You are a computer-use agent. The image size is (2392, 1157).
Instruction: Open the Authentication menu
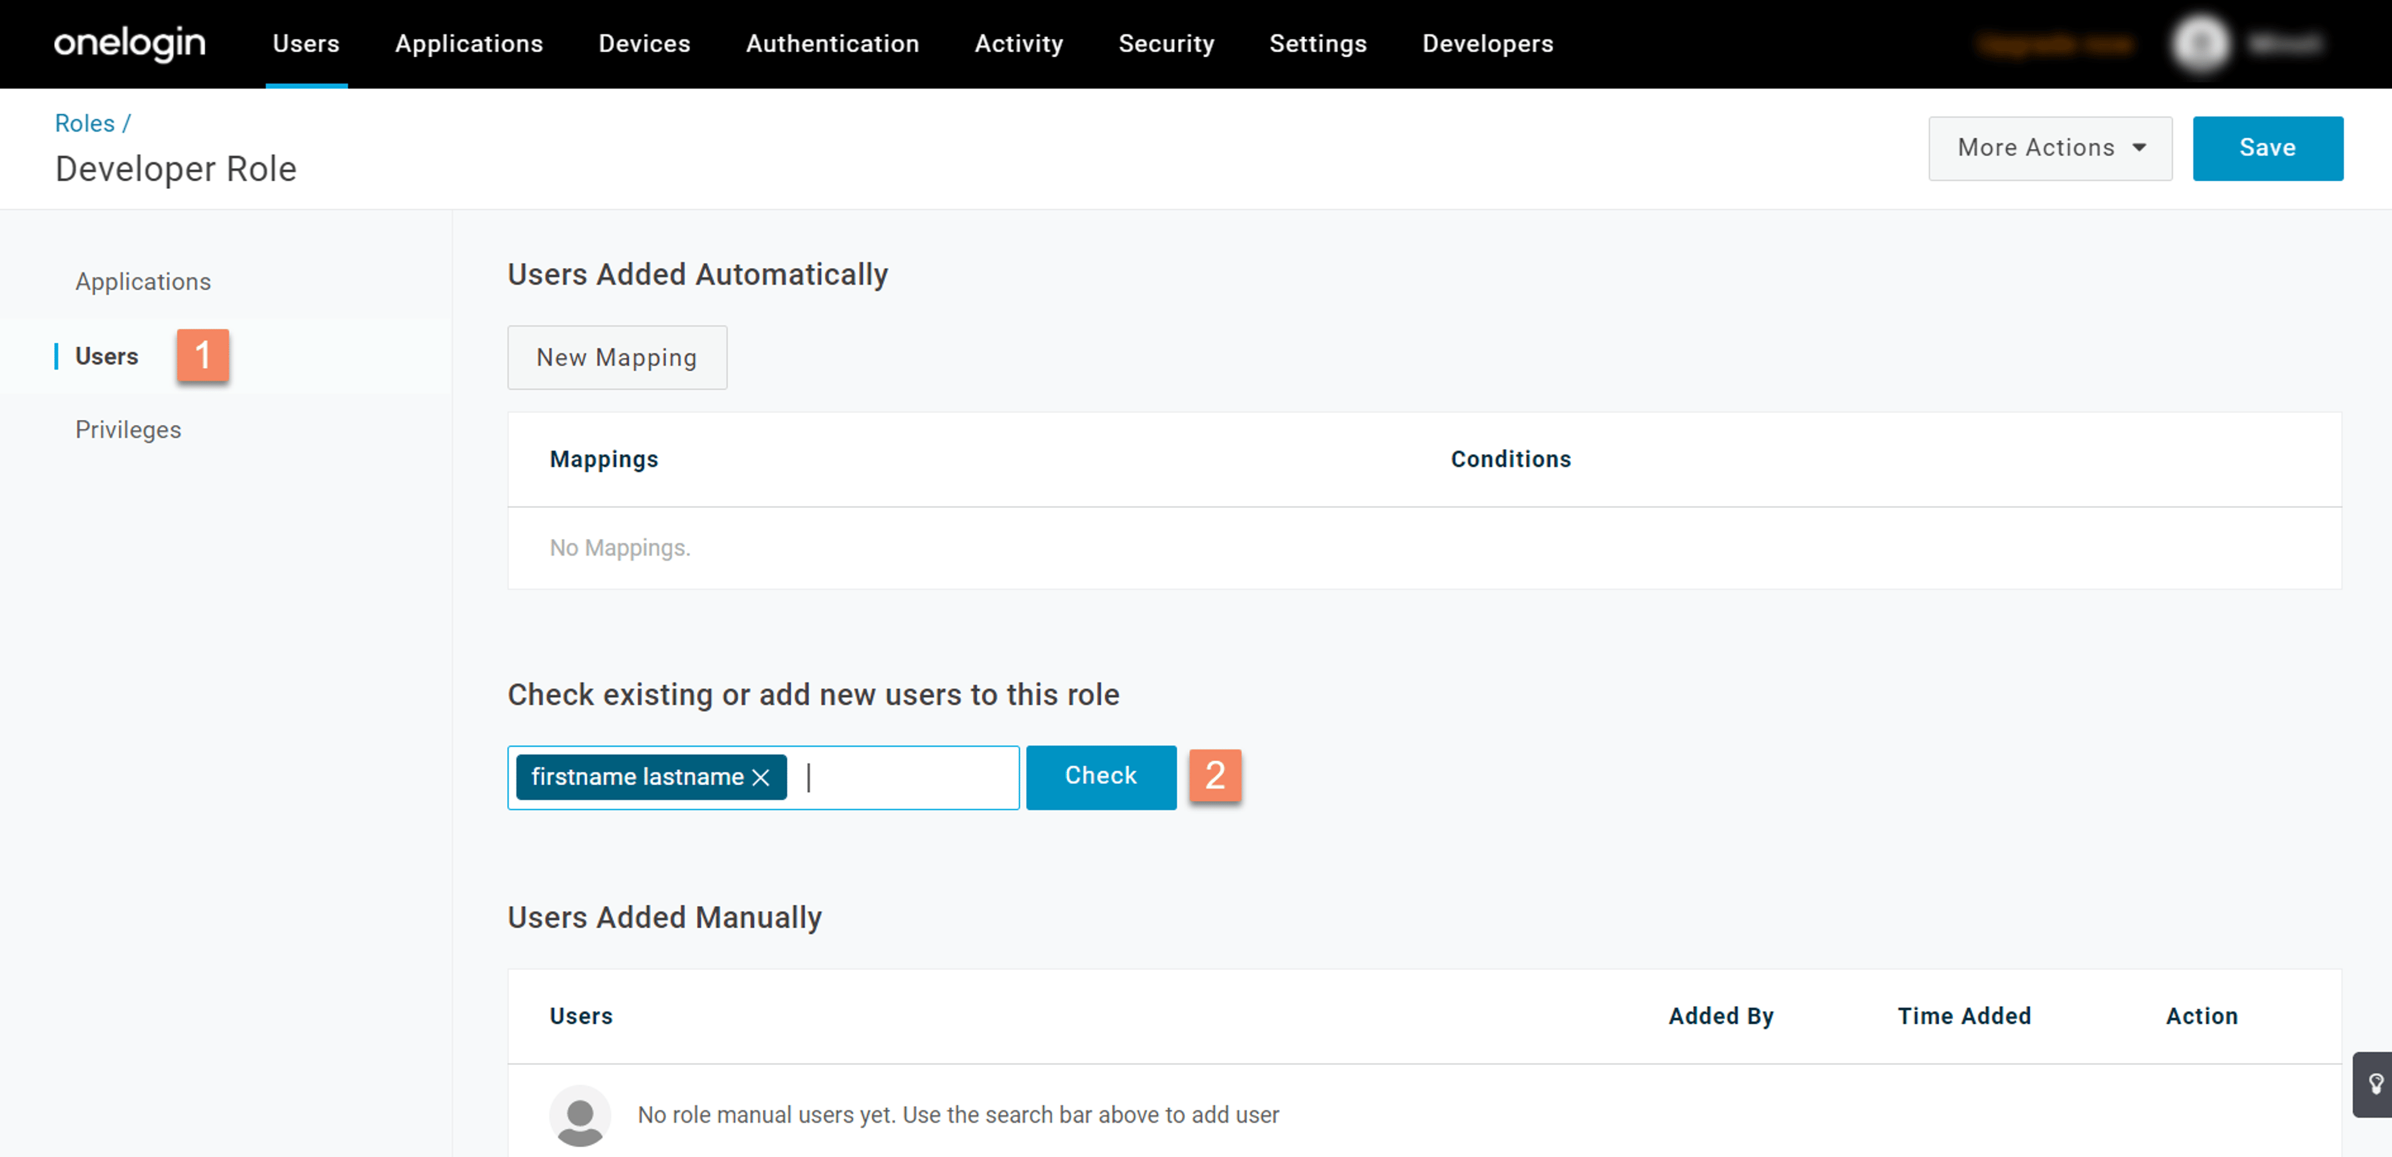(x=833, y=44)
